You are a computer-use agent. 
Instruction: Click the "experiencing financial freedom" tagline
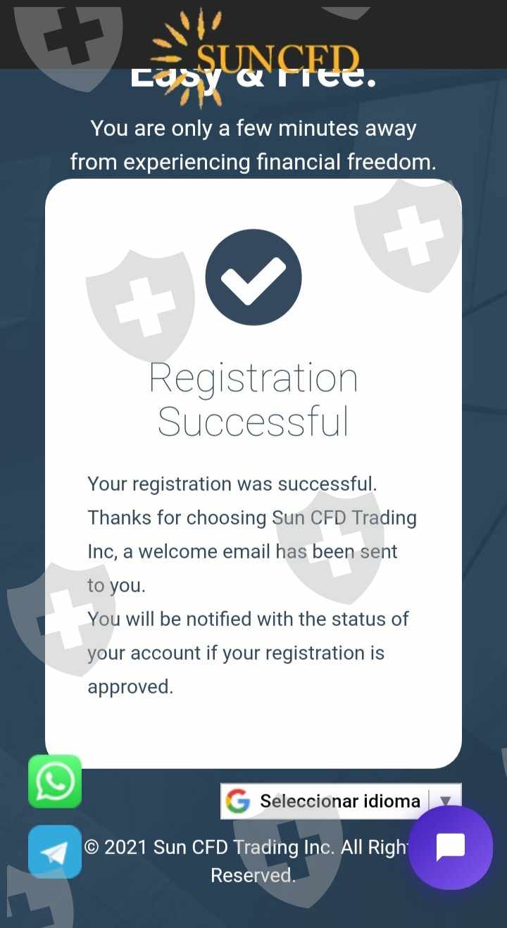coord(254,163)
